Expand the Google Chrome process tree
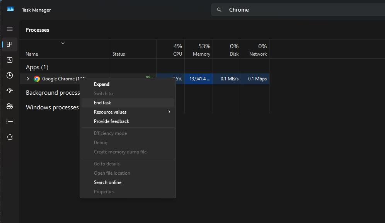This screenshot has height=223, width=385. point(27,78)
